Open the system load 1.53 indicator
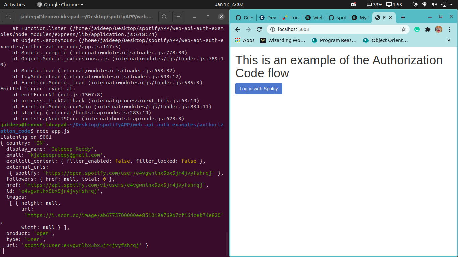 [394, 5]
